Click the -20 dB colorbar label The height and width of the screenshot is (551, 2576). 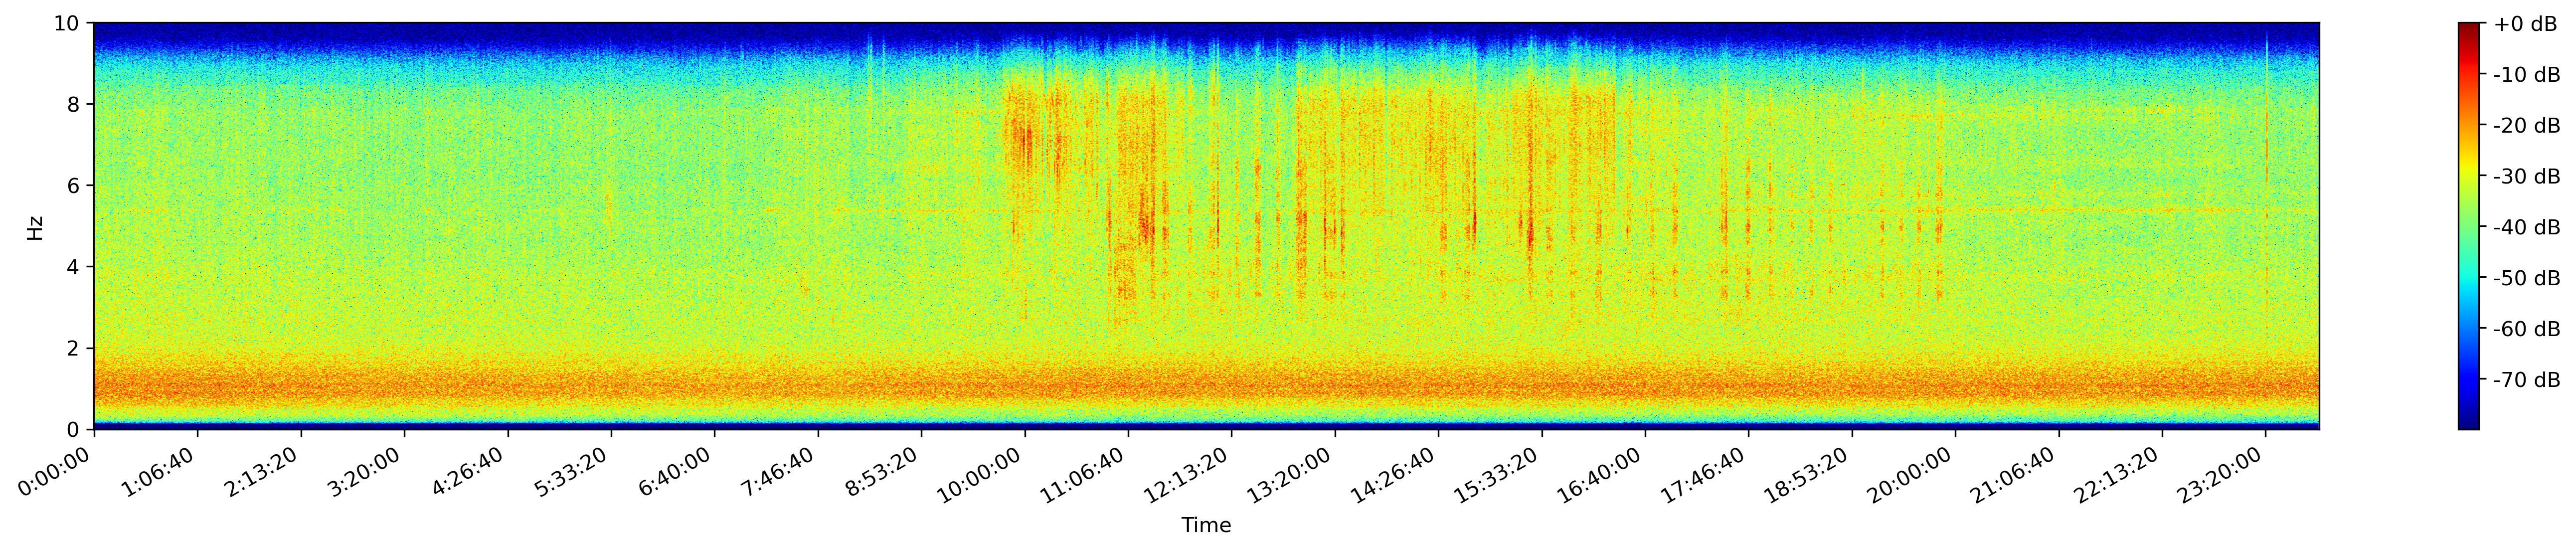click(x=2527, y=125)
